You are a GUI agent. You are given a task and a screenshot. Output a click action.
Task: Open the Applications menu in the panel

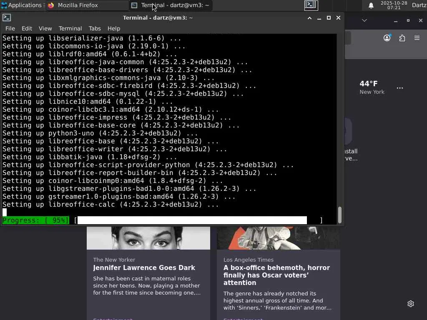tap(23, 5)
